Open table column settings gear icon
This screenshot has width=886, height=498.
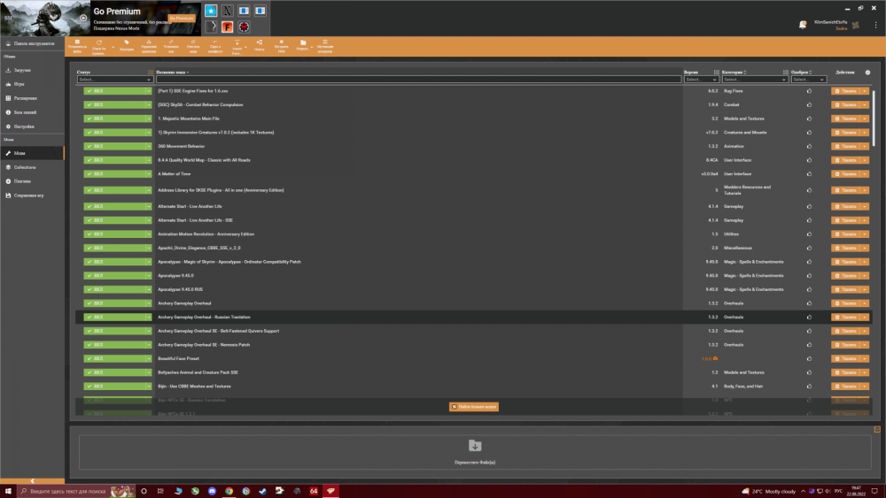(x=868, y=73)
